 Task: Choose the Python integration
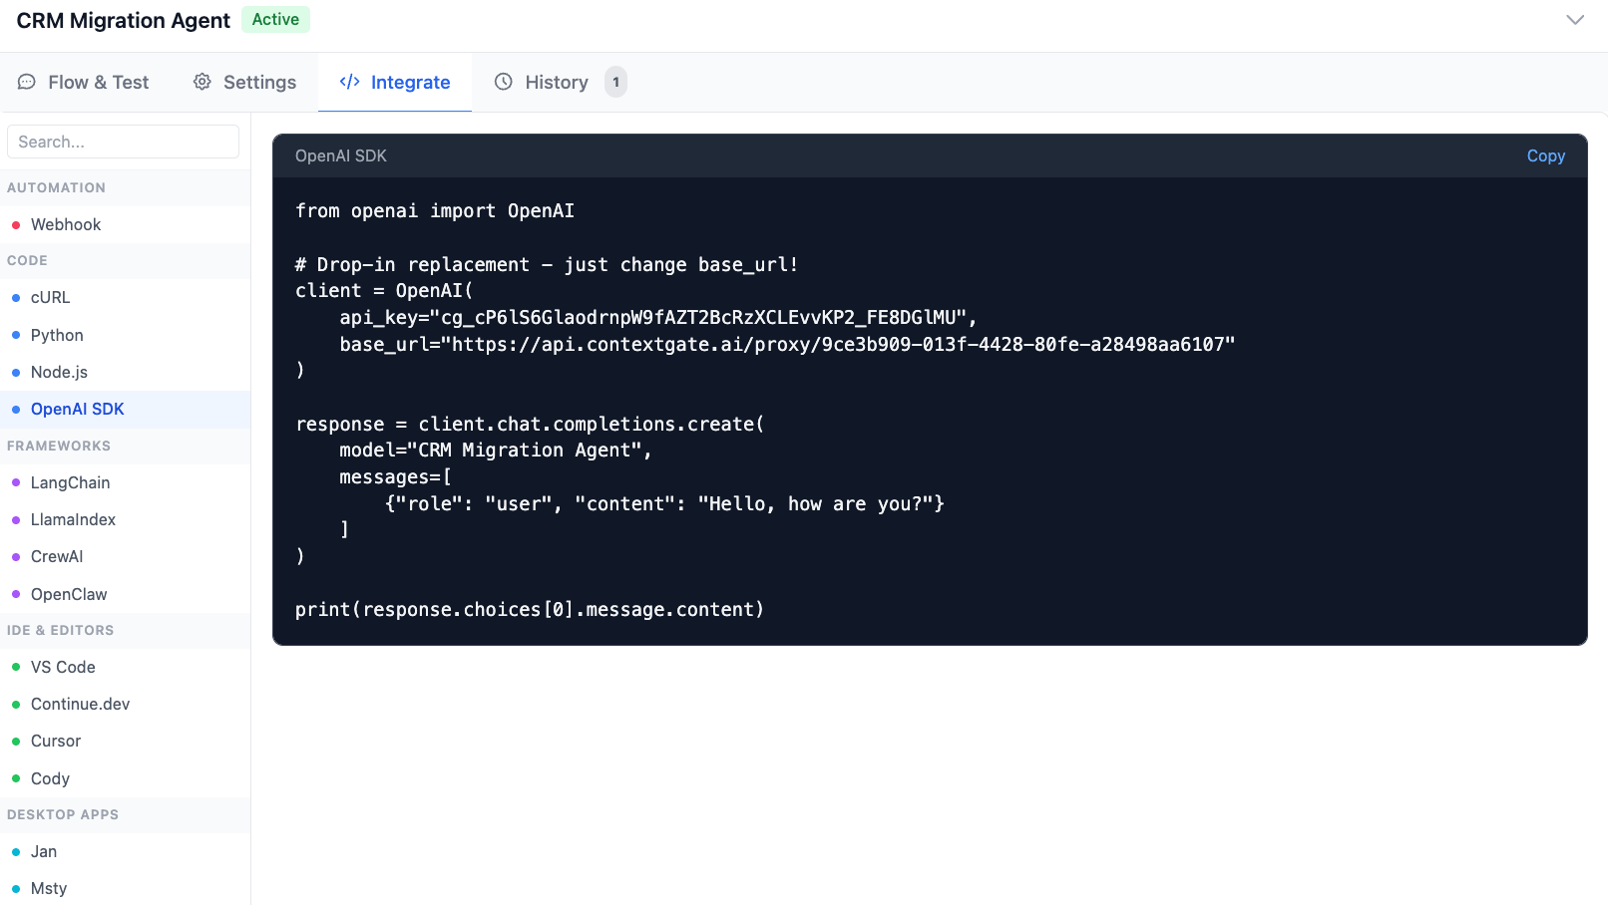point(57,335)
